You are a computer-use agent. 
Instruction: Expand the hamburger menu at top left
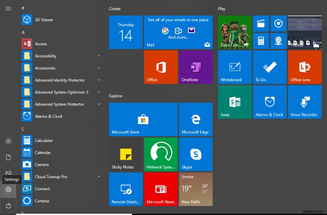tap(8, 8)
